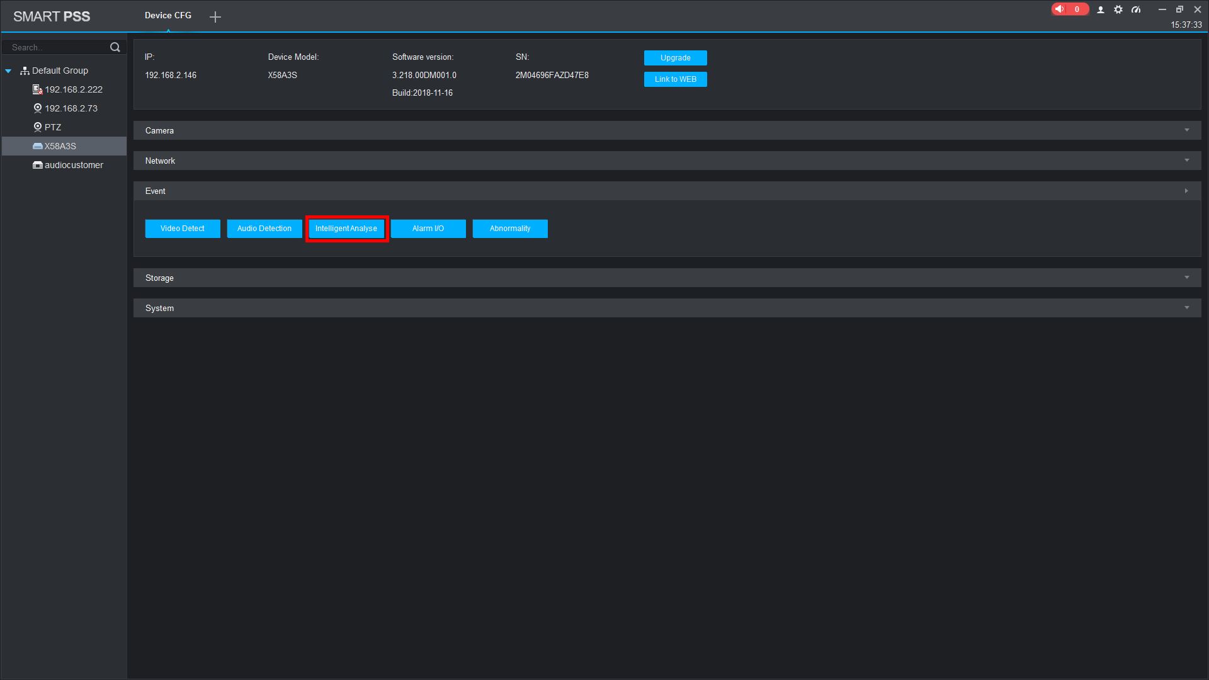Image resolution: width=1209 pixels, height=680 pixels.
Task: Select the PTZ camera device
Action: point(53,127)
